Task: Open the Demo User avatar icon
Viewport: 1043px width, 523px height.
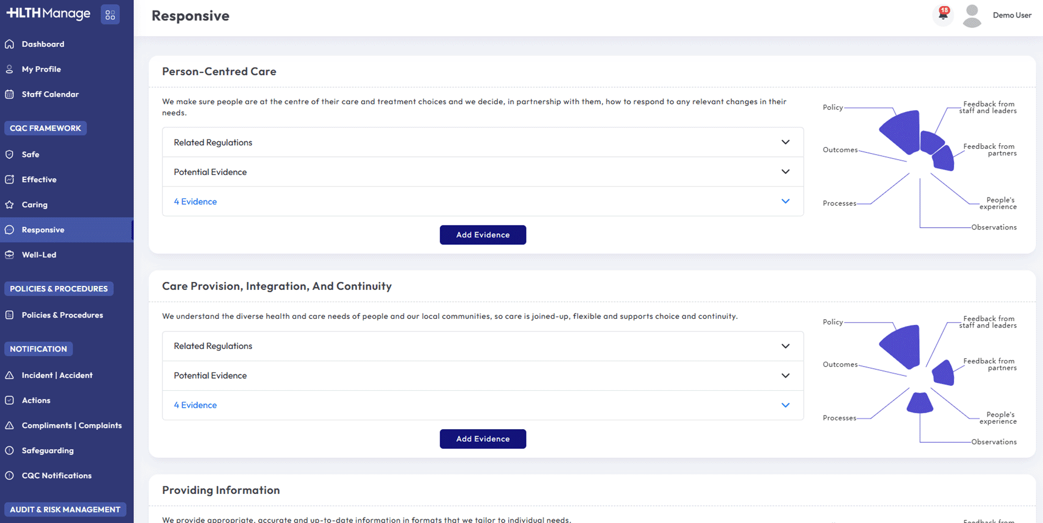Action: pos(972,15)
